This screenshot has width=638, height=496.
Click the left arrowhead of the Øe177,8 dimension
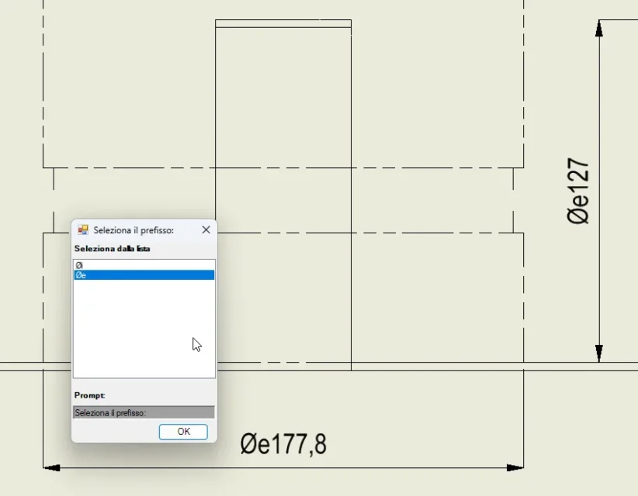point(51,467)
